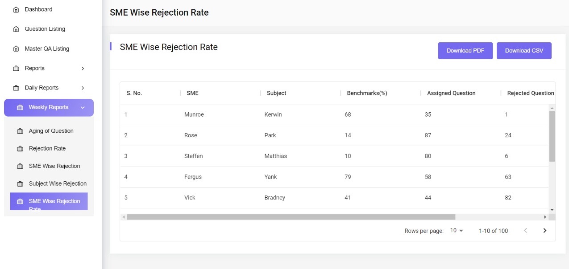The height and width of the screenshot is (269, 569).
Task: Click the Download CSV button
Action: 524,50
